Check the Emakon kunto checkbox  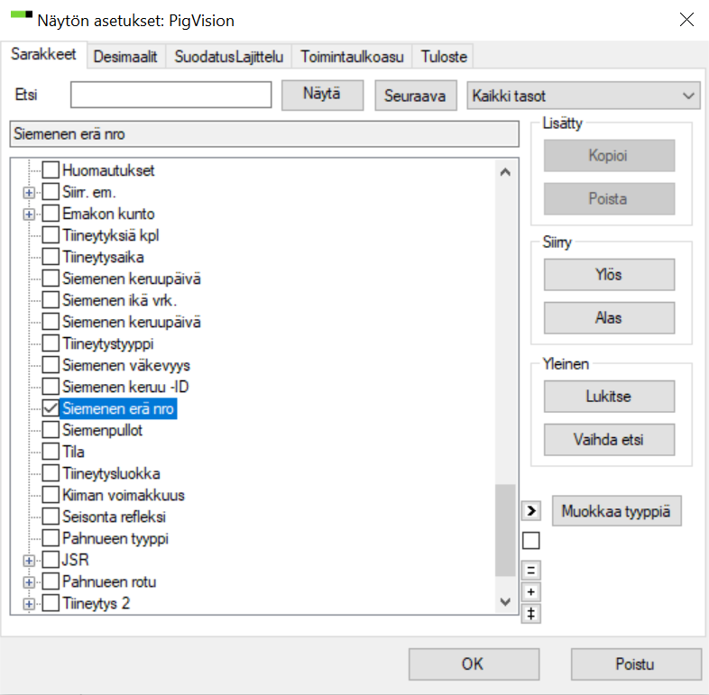pyautogui.click(x=51, y=214)
